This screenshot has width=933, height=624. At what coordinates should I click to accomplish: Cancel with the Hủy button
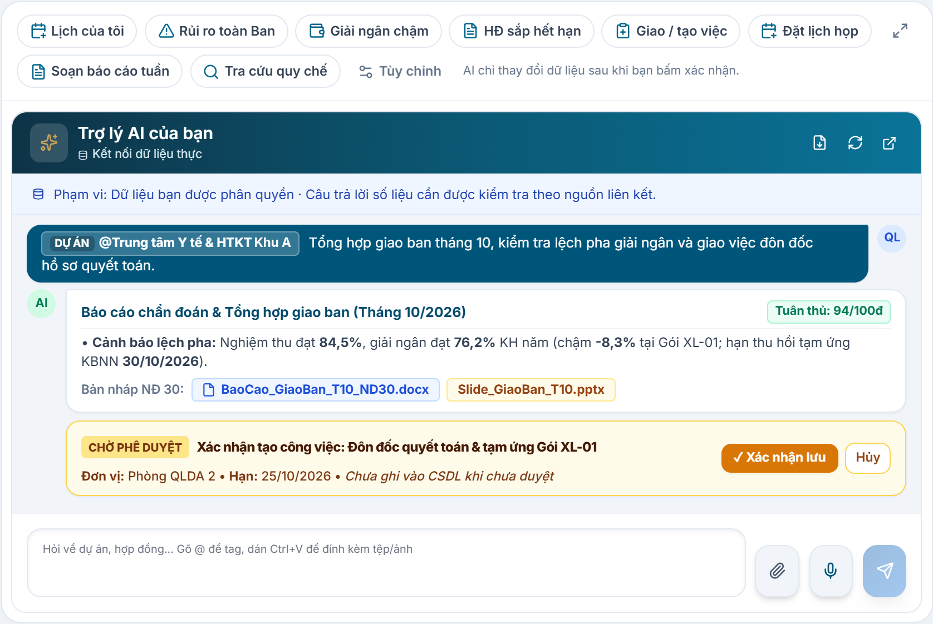click(x=868, y=458)
